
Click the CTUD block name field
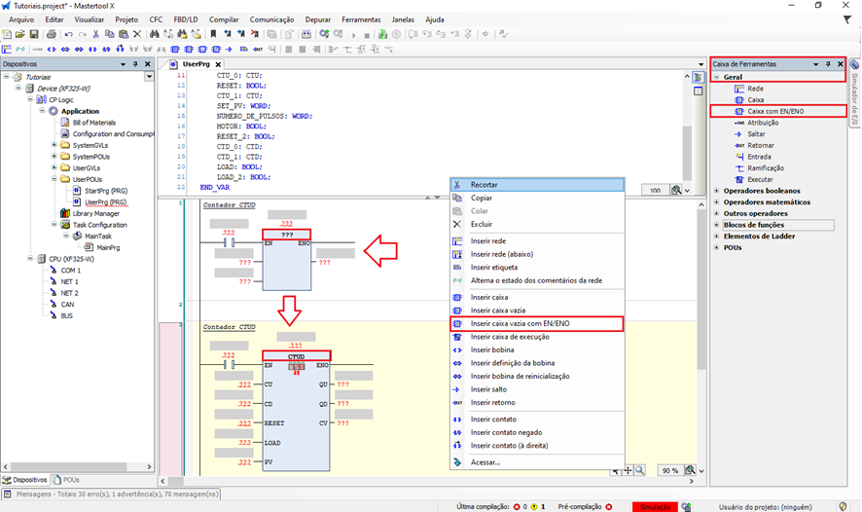[296, 357]
